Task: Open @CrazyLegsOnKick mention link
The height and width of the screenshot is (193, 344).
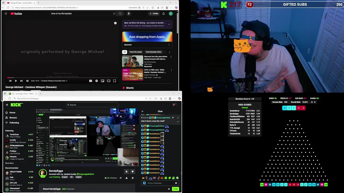Action: tap(85, 174)
